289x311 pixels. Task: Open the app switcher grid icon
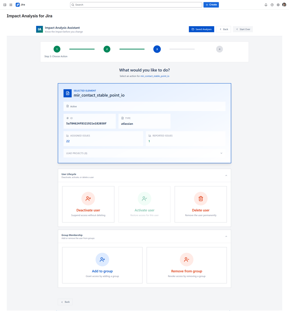(x=11, y=4)
